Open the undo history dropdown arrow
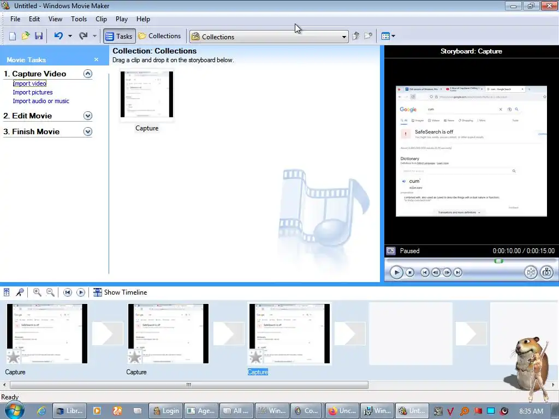Image resolution: width=559 pixels, height=419 pixels. click(70, 36)
